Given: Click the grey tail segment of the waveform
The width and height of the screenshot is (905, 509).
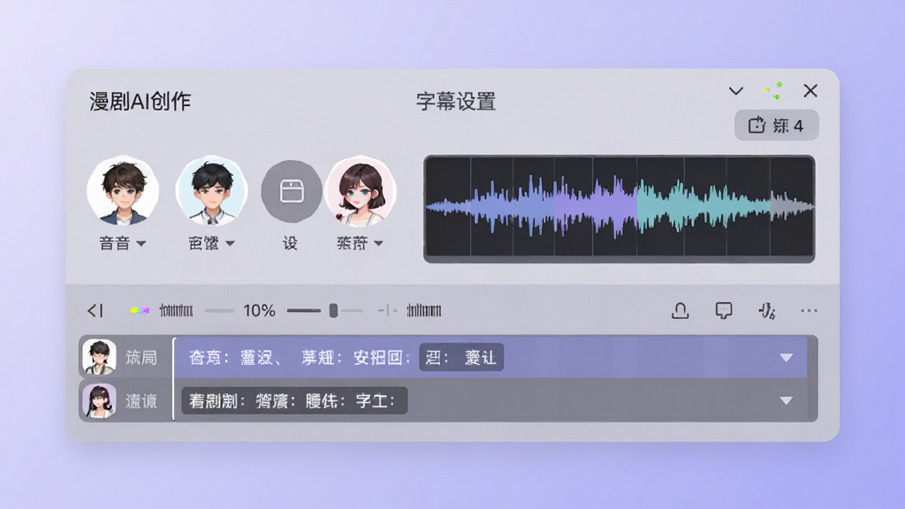Looking at the screenshot, I should tap(792, 207).
